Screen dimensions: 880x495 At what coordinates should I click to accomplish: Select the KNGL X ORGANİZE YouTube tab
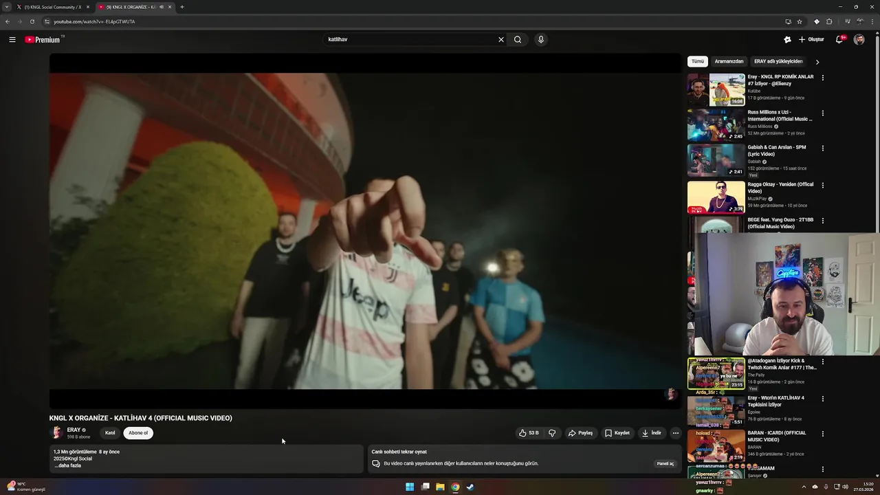(131, 7)
